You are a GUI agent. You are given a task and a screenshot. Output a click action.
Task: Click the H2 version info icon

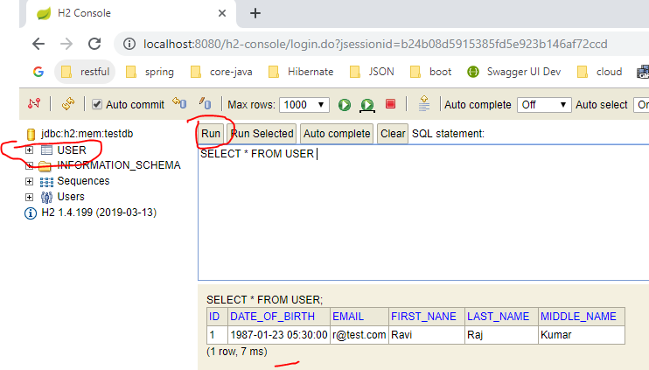point(31,213)
